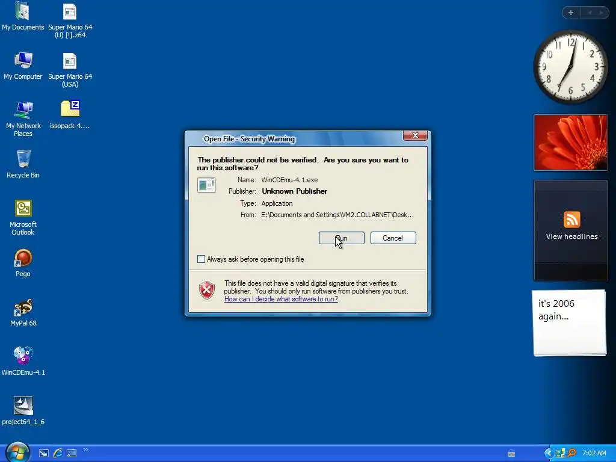The width and height of the screenshot is (616, 462).
Task: Click View headlines in feed gadget
Action: (571, 236)
